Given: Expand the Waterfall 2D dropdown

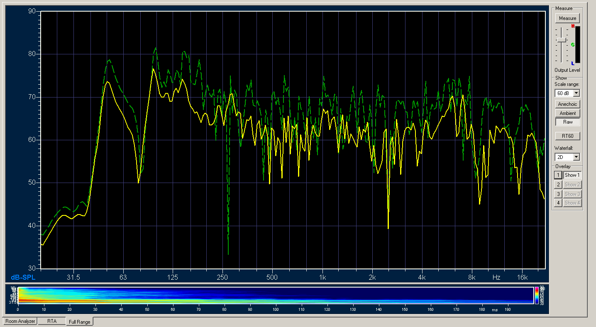Looking at the screenshot, I should tap(576, 157).
